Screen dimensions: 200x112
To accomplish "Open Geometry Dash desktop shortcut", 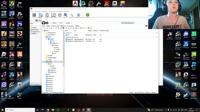I will (x=12, y=5).
